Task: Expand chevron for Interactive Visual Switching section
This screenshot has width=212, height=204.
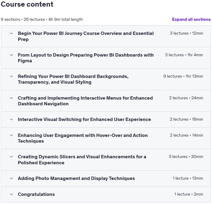Action: [11, 119]
